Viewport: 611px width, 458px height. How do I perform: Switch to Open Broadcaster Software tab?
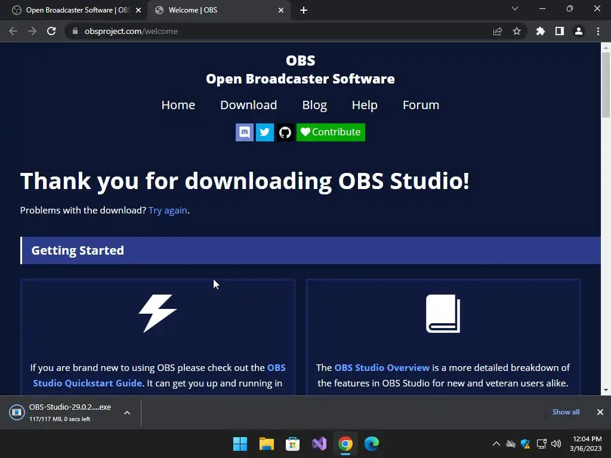(x=73, y=10)
